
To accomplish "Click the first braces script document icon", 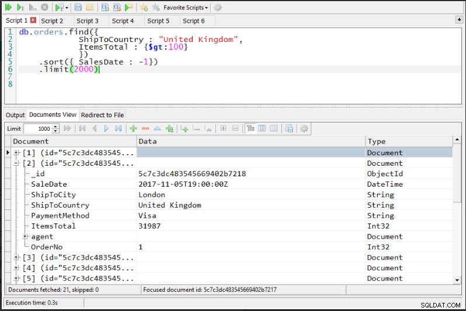I will [105, 8].
